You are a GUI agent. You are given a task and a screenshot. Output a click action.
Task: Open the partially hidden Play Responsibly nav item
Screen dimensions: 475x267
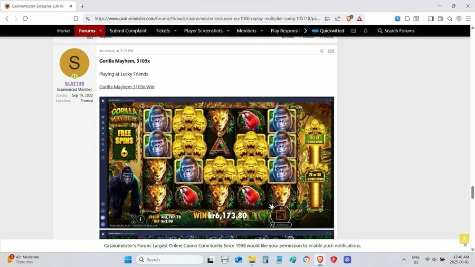[x=285, y=30]
